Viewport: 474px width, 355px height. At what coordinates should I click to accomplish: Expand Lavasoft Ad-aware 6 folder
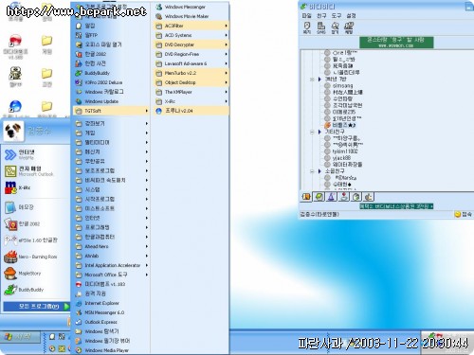pyautogui.click(x=191, y=63)
